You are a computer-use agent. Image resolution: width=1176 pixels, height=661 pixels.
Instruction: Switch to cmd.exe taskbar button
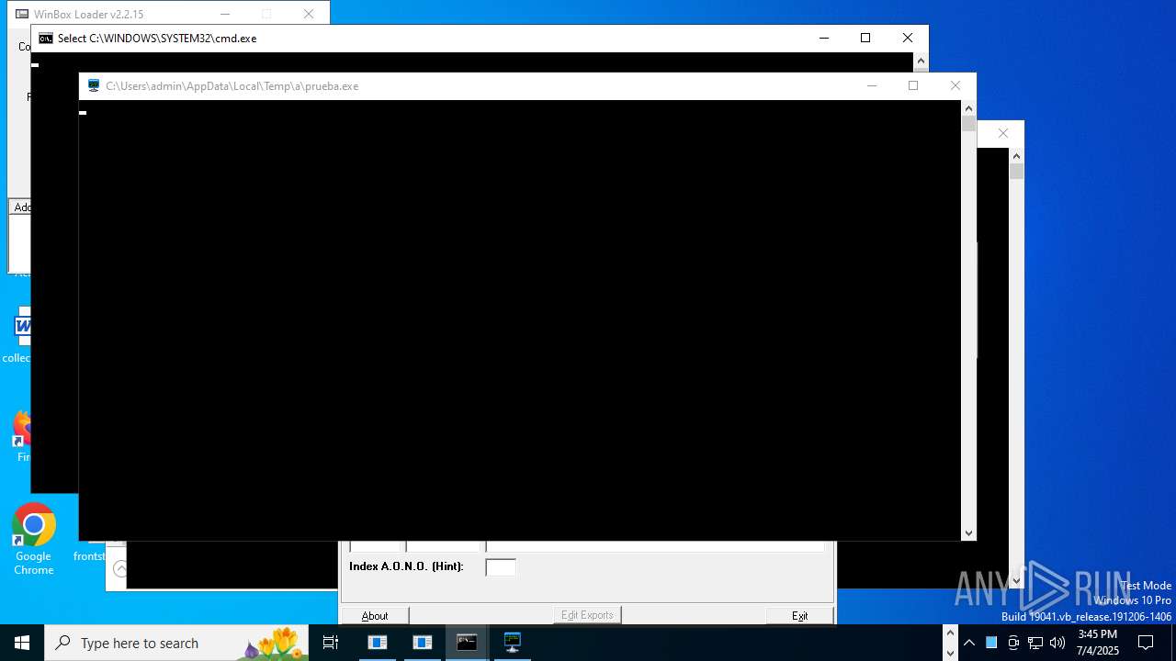click(468, 643)
